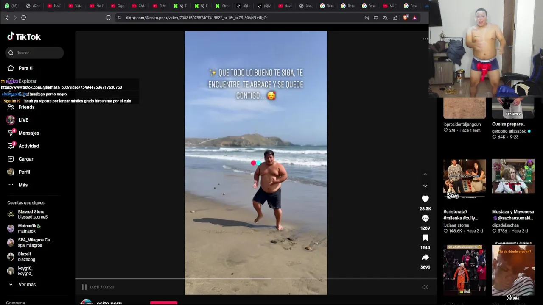Open Mensajes inbox
This screenshot has width=543, height=305.
[x=28, y=133]
